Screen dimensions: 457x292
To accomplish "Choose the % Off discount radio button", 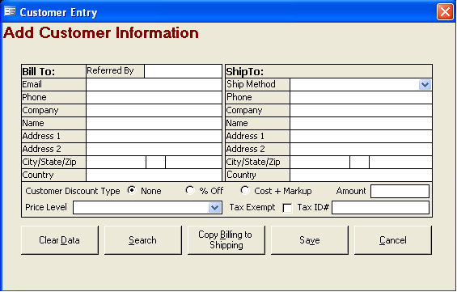I will pyautogui.click(x=190, y=190).
